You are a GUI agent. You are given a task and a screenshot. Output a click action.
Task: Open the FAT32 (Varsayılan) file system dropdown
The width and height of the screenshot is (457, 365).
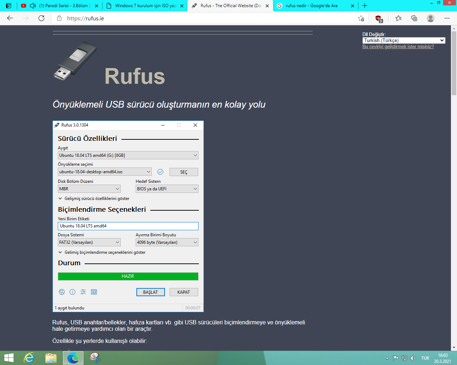tap(89, 242)
